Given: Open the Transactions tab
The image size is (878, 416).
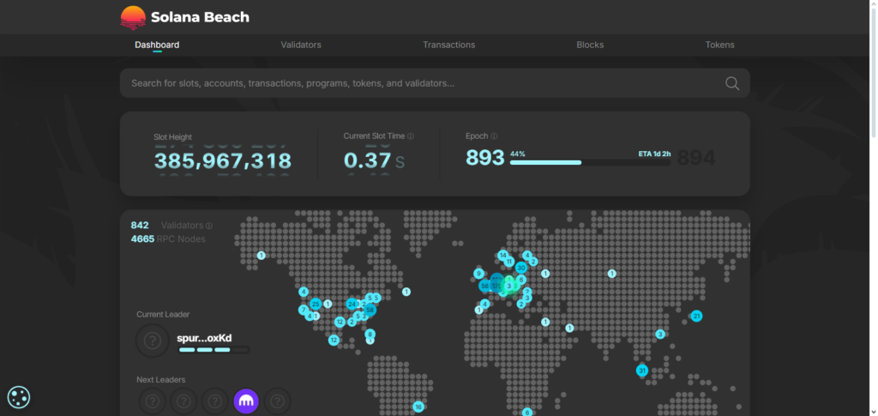Looking at the screenshot, I should point(448,45).
